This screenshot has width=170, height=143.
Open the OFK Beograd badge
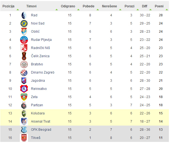tap(24, 130)
